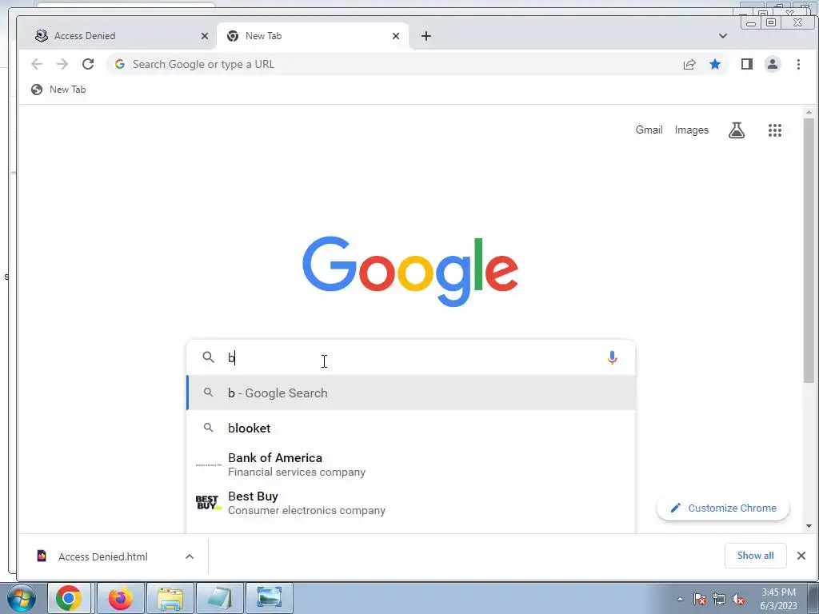
Task: Close the Access Denied tab
Action: click(205, 36)
